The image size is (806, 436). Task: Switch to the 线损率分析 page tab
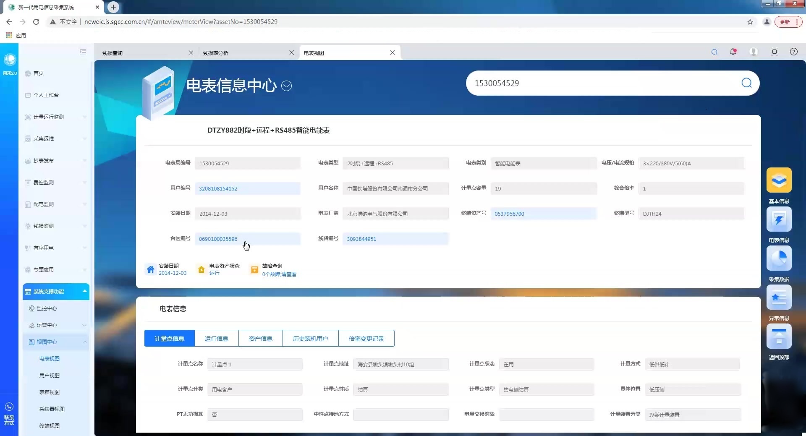click(243, 53)
